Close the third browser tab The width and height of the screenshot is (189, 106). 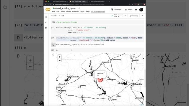[x=106, y=1]
